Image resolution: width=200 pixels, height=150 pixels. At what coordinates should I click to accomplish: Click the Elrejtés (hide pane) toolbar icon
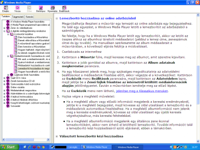coord(6,8)
